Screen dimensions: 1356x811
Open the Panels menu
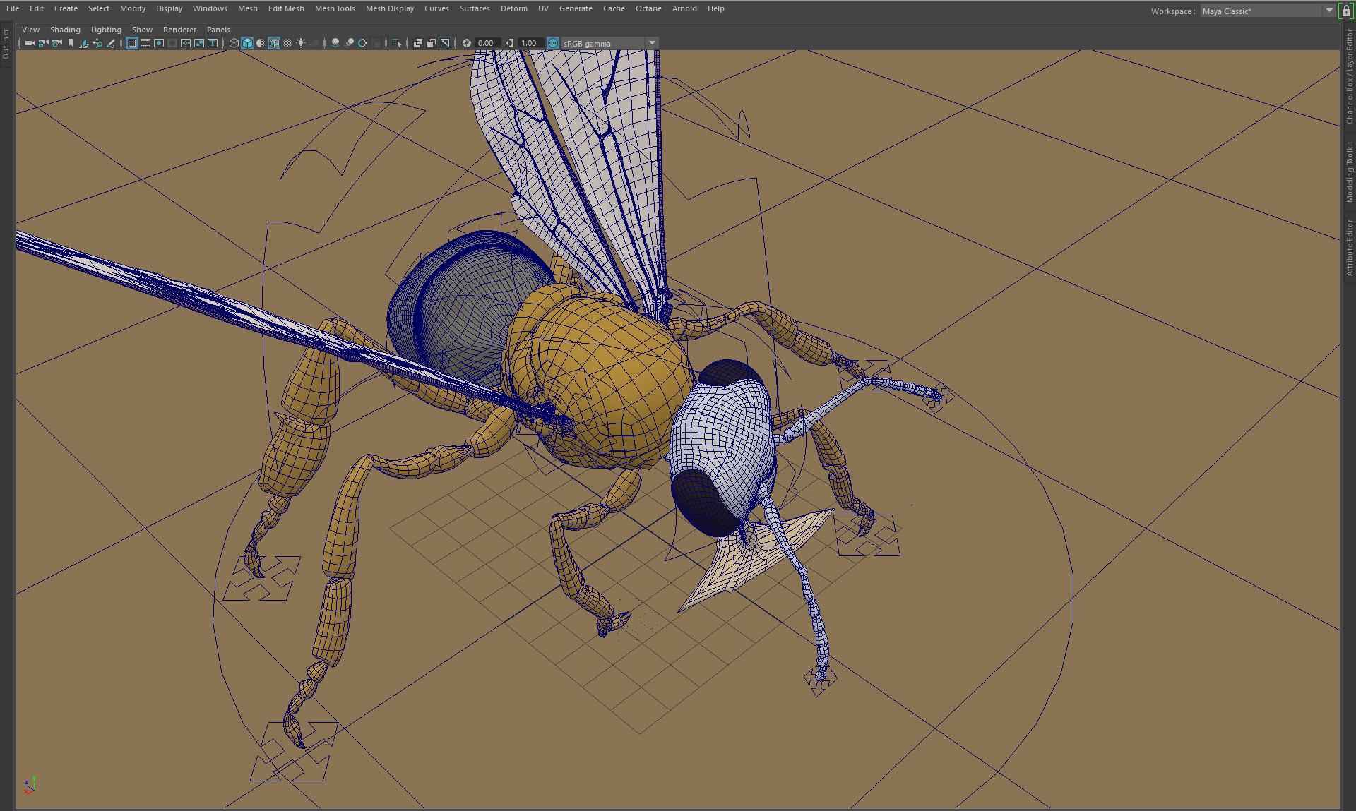tap(218, 30)
